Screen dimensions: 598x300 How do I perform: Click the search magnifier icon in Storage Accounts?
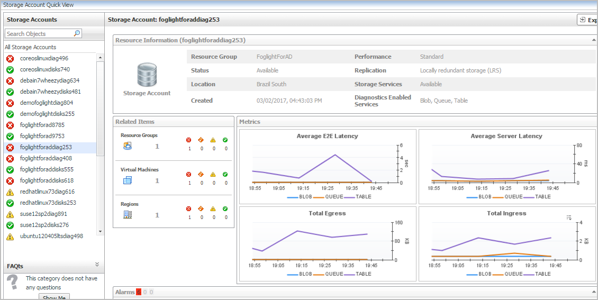pyautogui.click(x=77, y=33)
